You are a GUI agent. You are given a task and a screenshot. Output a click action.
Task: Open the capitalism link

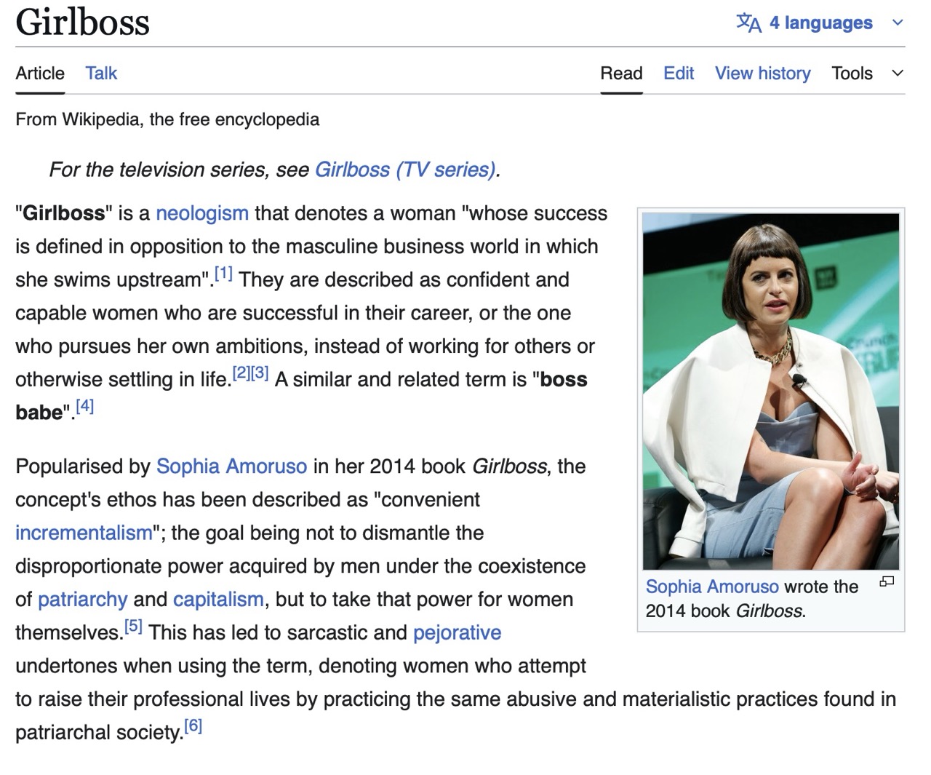pyautogui.click(x=218, y=600)
